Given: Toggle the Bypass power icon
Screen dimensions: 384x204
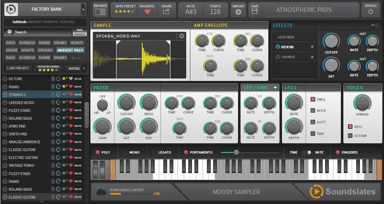Looking at the screenshot, I should click(371, 11).
